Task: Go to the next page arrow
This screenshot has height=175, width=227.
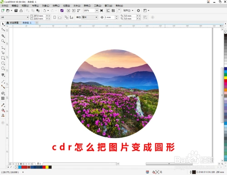Action: tap(26, 164)
